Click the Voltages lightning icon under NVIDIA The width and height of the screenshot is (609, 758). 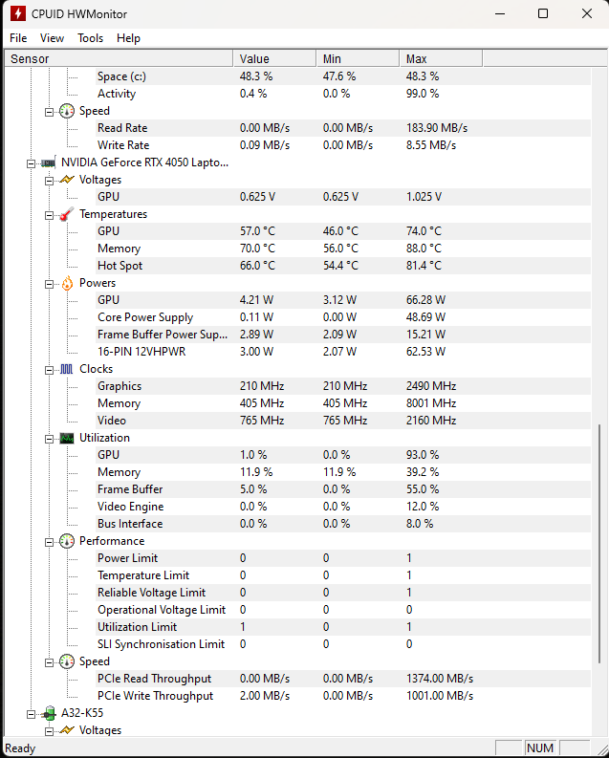tap(67, 180)
